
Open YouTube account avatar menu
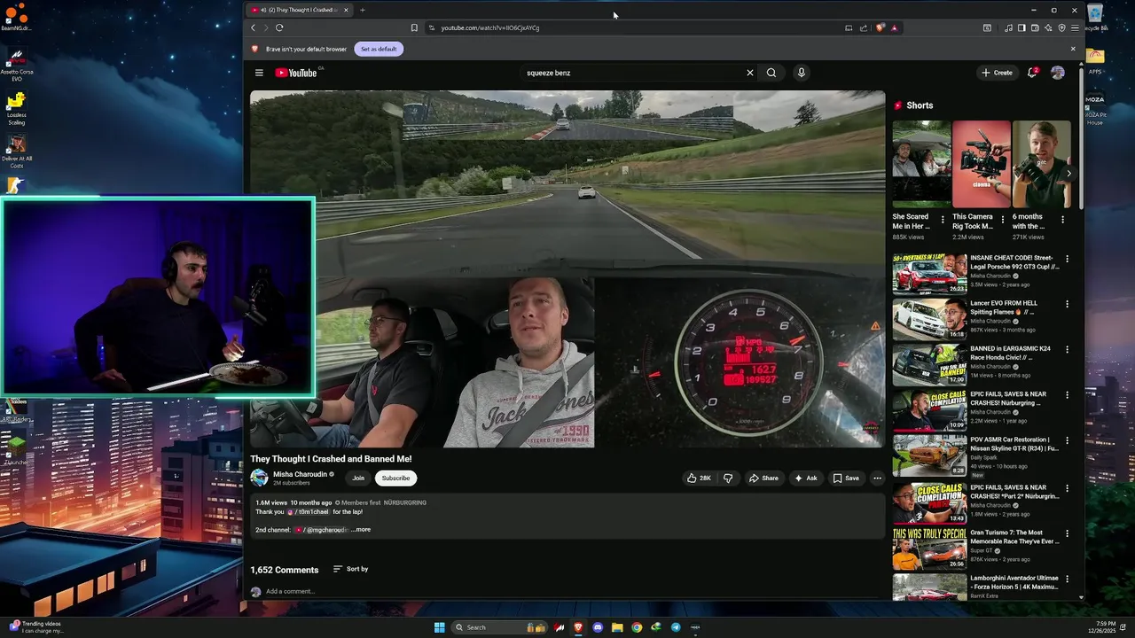(1057, 73)
